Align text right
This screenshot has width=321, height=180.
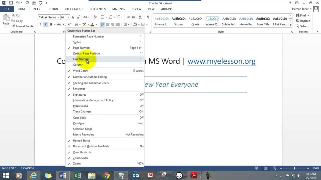click(x=113, y=24)
